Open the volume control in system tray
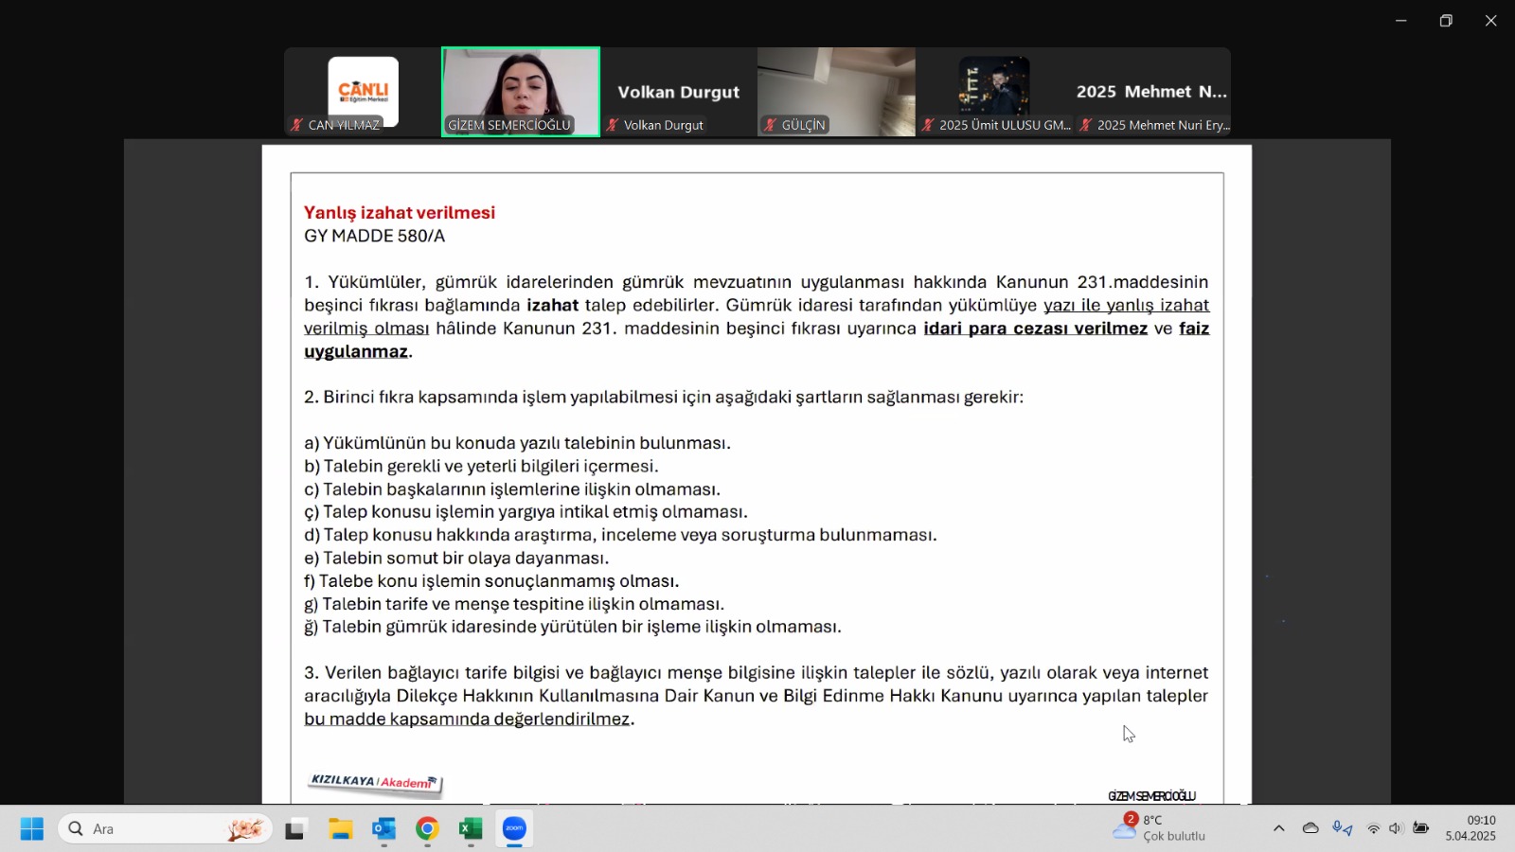 pyautogui.click(x=1396, y=828)
